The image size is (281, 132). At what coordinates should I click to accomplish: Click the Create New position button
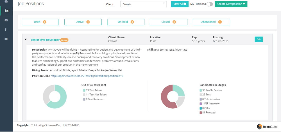coord(231,4)
